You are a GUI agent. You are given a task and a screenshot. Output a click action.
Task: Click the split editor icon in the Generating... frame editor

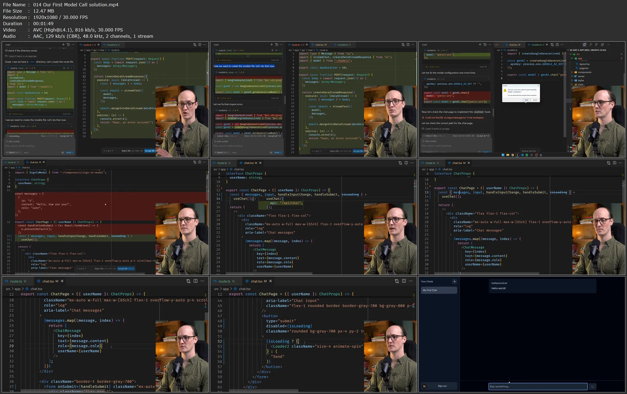coord(200,45)
